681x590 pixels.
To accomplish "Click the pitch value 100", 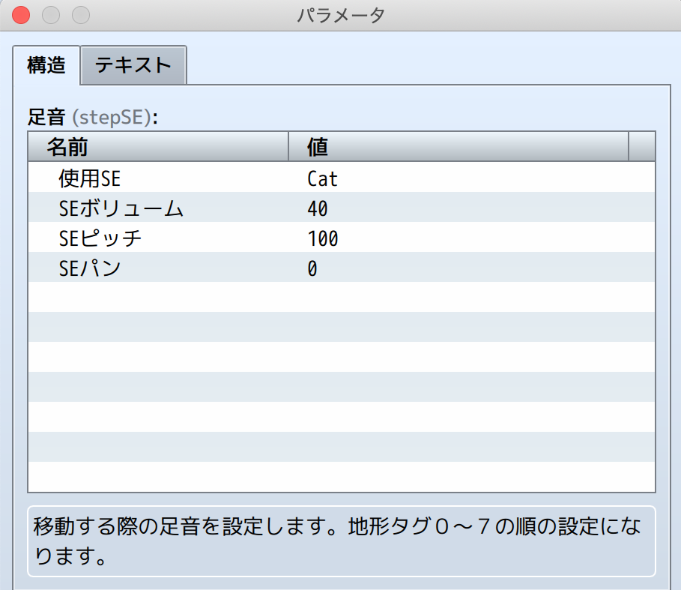I will 323,238.
